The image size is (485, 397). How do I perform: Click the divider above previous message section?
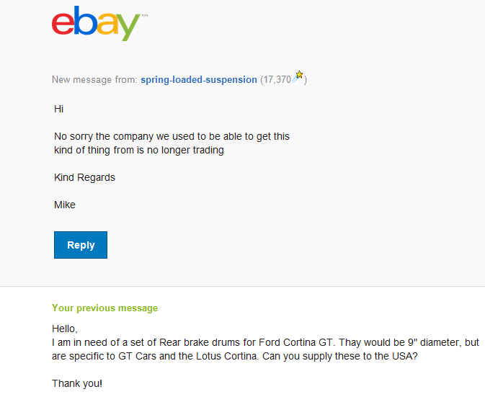[x=242, y=286]
